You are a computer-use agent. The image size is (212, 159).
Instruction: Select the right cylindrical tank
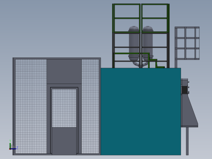coord(148,44)
